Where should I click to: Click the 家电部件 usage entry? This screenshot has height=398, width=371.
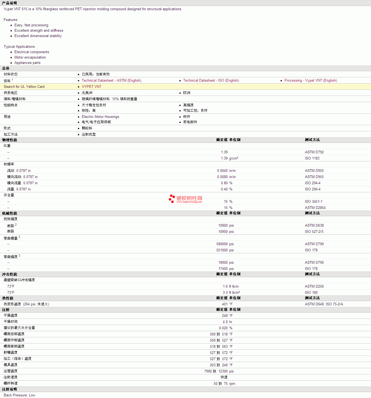coord(190,122)
